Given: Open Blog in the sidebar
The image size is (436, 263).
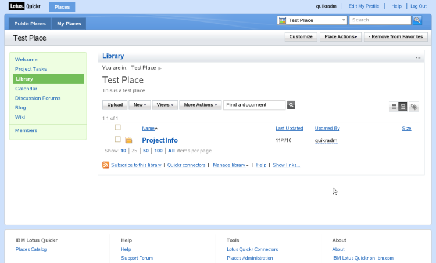Looking at the screenshot, I should pyautogui.click(x=20, y=108).
